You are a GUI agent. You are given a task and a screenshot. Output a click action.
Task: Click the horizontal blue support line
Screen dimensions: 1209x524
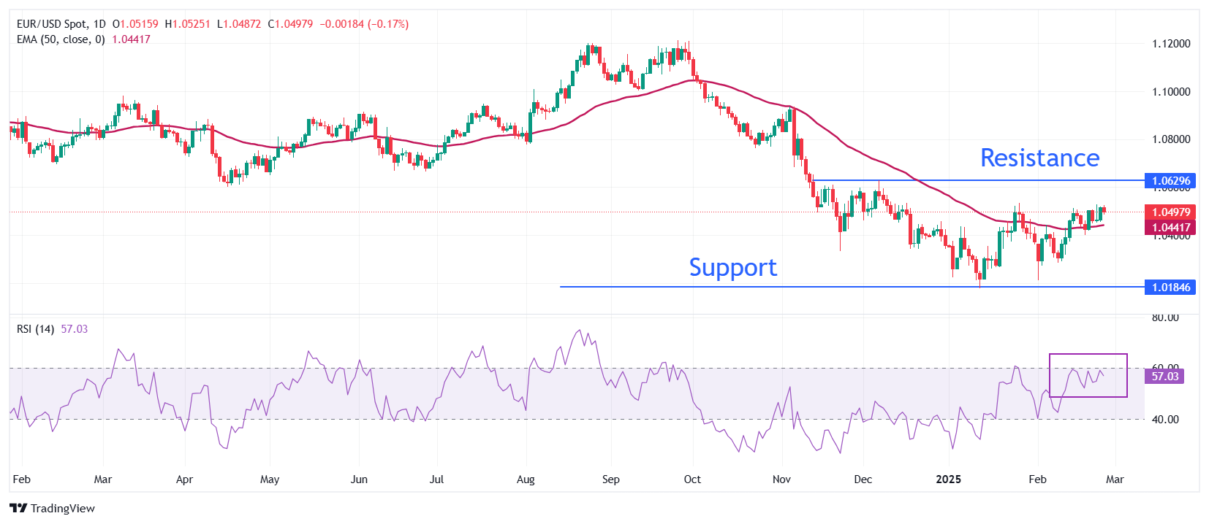pos(804,287)
